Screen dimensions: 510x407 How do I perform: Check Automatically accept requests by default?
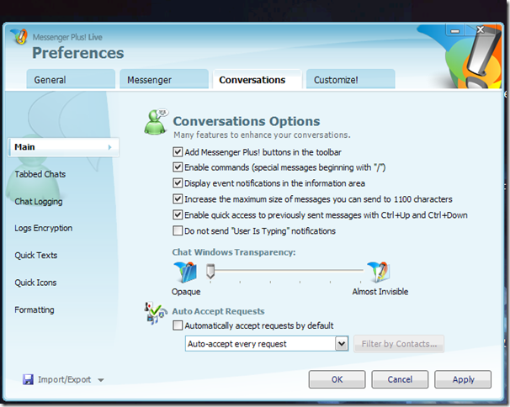(178, 325)
